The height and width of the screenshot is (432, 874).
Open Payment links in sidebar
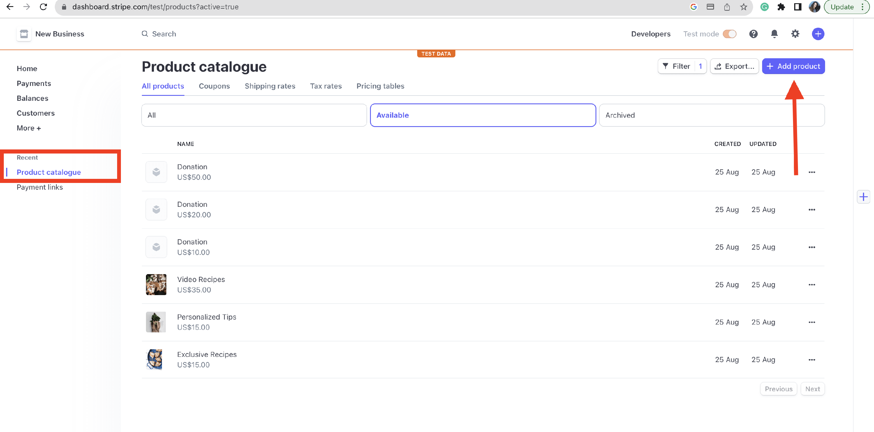[40, 187]
